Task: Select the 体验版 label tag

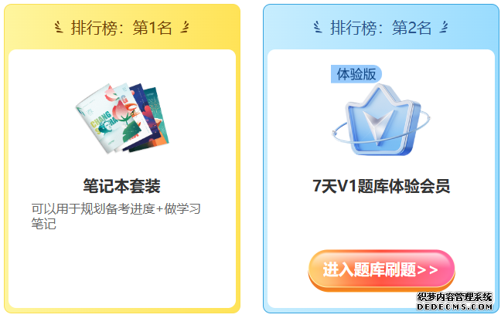Action: pyautogui.click(x=356, y=74)
